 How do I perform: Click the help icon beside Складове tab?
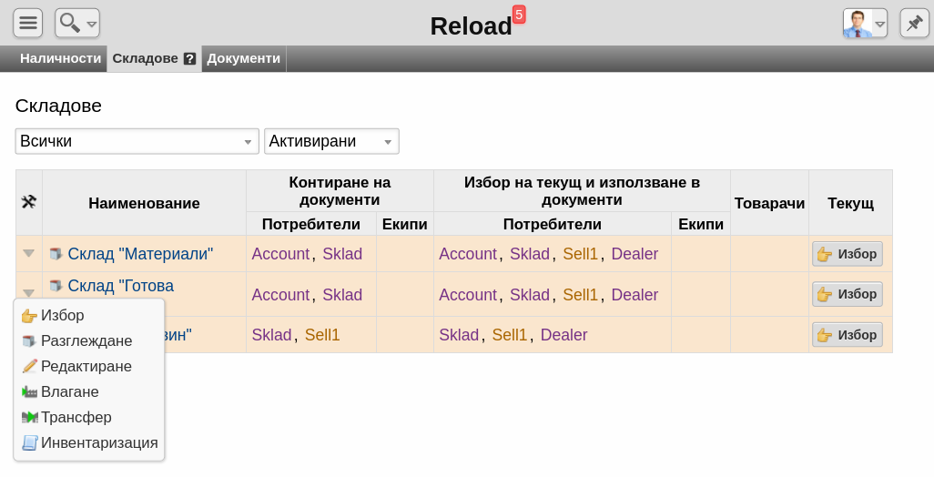coord(189,58)
